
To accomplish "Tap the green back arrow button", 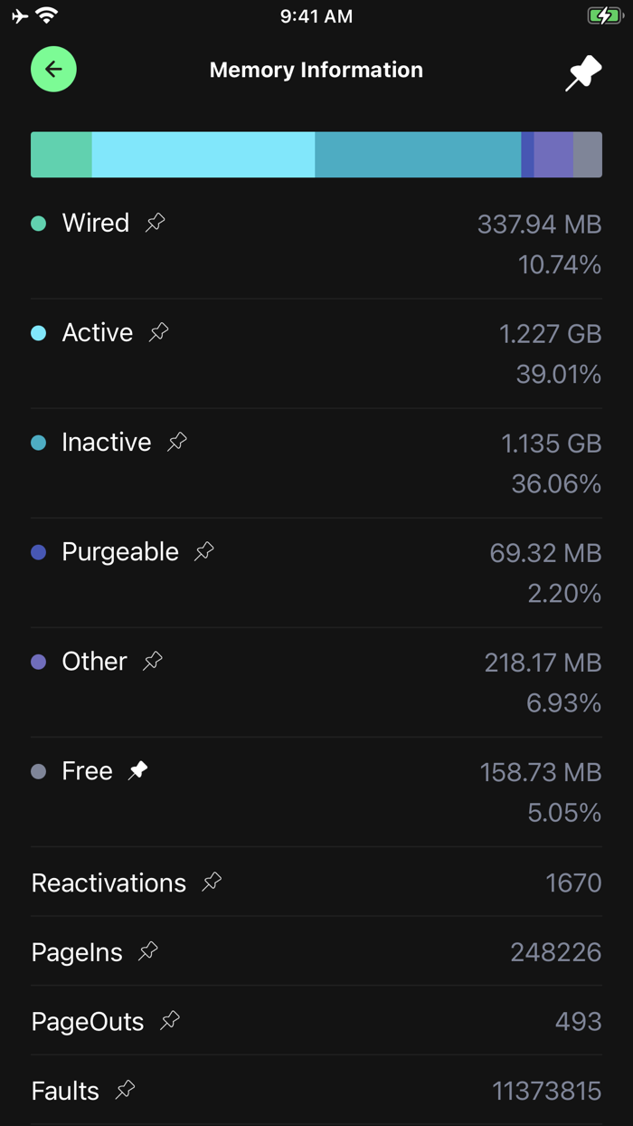I will (53, 70).
